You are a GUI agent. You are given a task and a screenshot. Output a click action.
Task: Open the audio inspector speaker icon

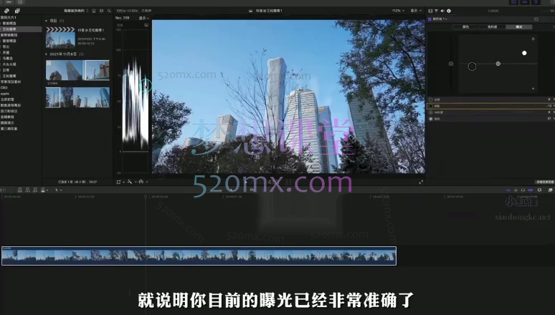click(444, 11)
